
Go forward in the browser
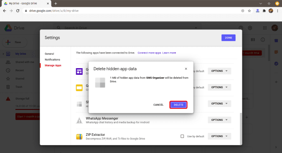click(11, 11)
